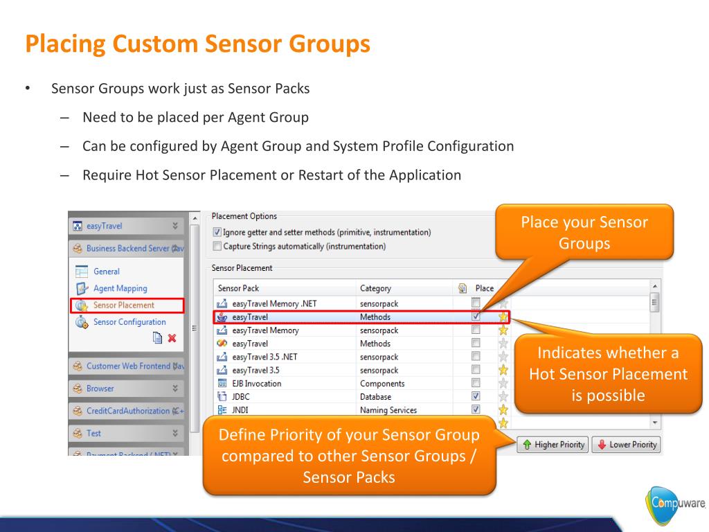Click the grey star on EJB Invocation row
Screen dimensions: 709x532
click(x=503, y=384)
